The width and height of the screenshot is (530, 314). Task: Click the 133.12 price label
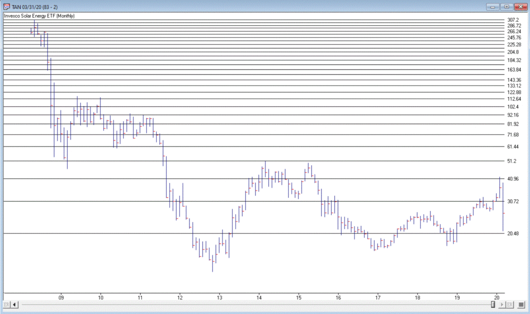point(514,86)
